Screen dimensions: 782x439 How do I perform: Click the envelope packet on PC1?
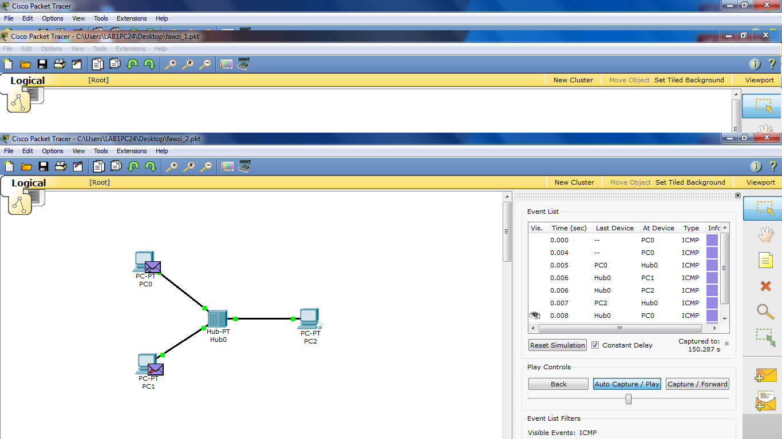[156, 369]
